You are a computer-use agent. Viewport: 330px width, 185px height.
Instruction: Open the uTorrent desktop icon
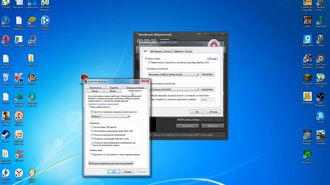(x=6, y=4)
